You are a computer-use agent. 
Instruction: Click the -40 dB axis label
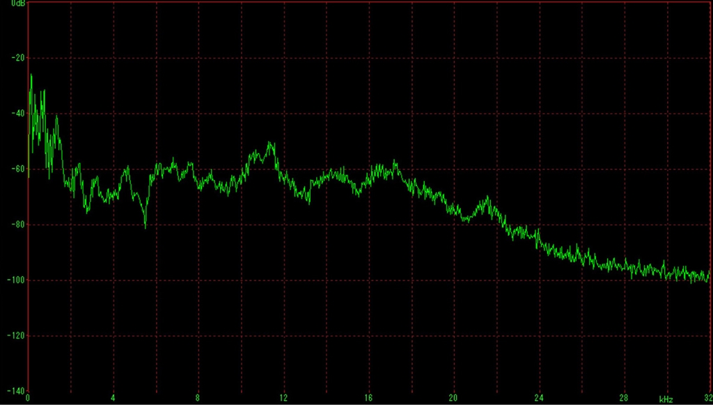pyautogui.click(x=17, y=113)
